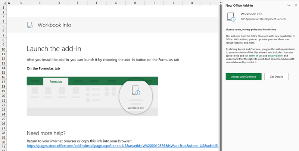Close the New Office Add-in pane
This screenshot has height=151, width=299.
(x=296, y=5)
